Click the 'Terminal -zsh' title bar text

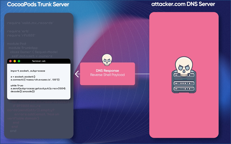[x=39, y=61]
